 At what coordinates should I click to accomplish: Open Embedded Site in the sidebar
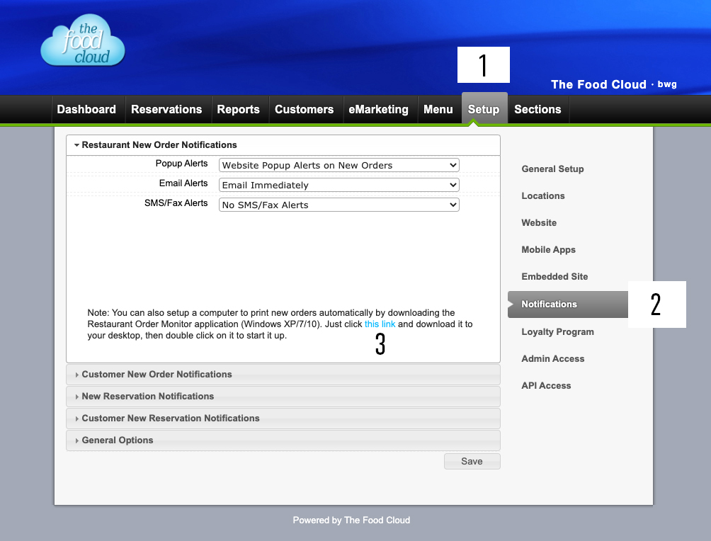pyautogui.click(x=554, y=277)
